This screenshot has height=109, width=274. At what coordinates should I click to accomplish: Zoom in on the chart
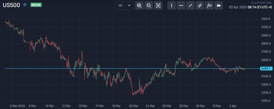139,5
